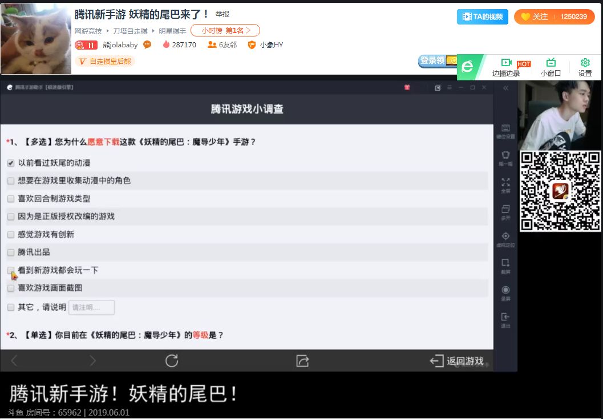
Task: Check 喜欢回合制游戏类型 option
Action: 11,199
